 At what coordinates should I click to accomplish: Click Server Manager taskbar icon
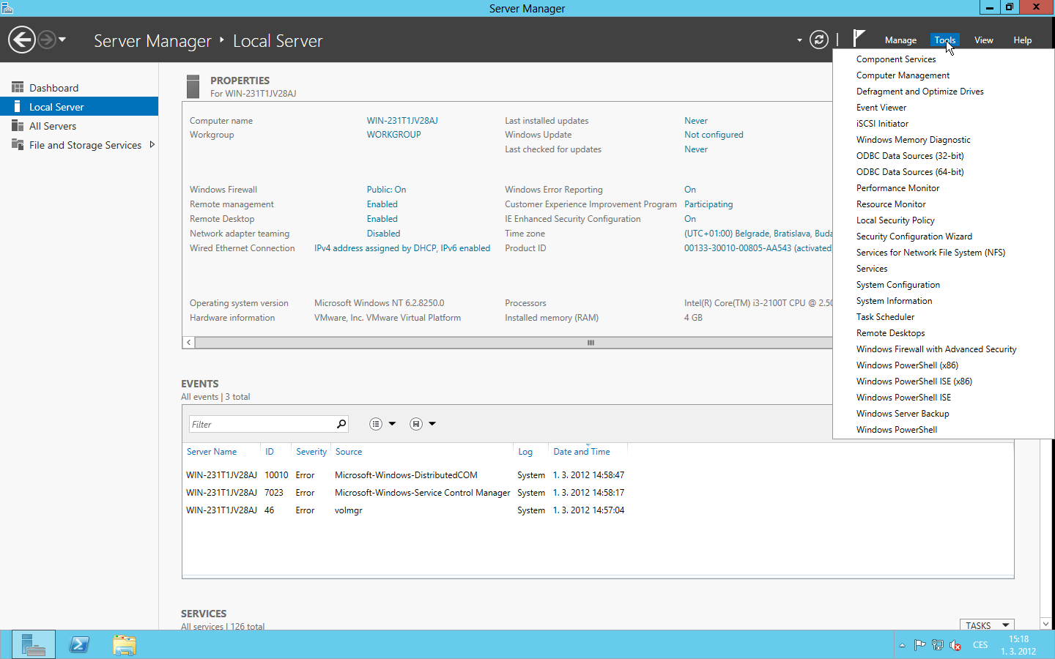point(34,645)
